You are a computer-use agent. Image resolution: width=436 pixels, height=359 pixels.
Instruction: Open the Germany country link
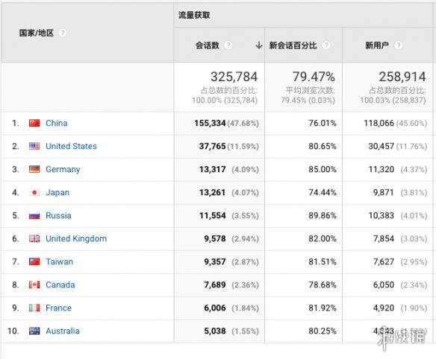[63, 169]
